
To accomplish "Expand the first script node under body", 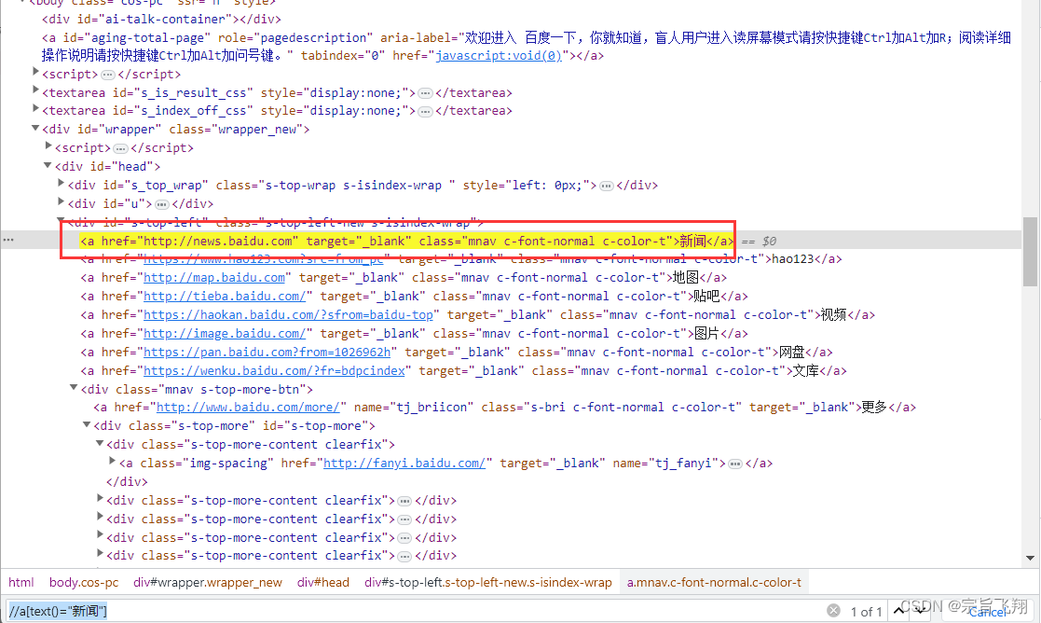I will (x=35, y=73).
